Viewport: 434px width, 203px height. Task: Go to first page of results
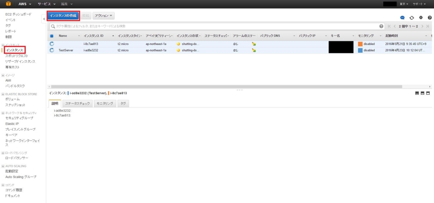tap(389, 26)
